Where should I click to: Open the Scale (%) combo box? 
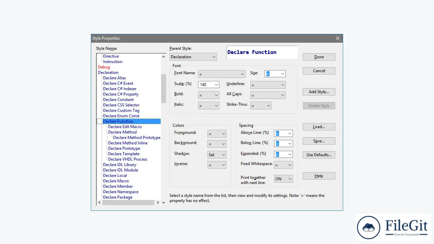[x=209, y=84]
